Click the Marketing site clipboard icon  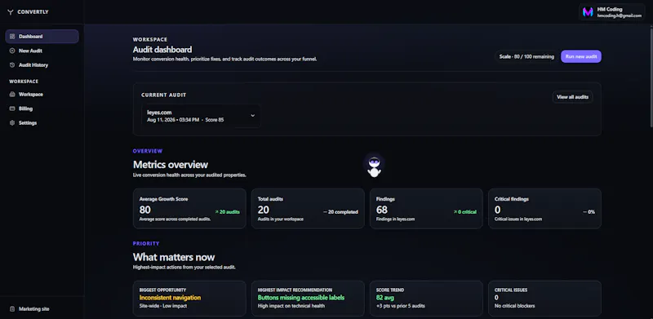coord(12,309)
